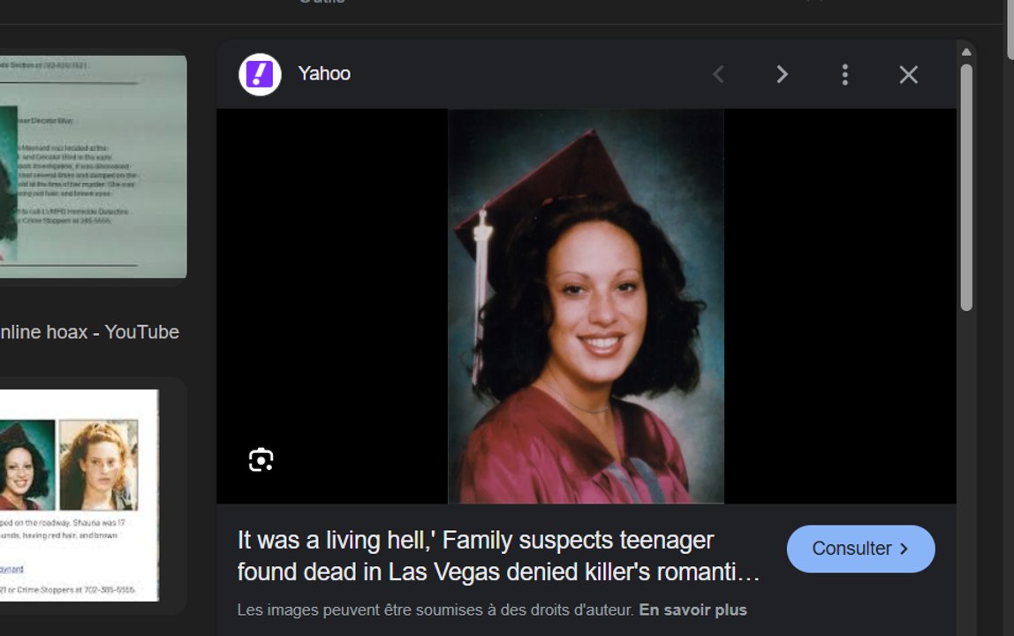1014x636 pixels.
Task: Close the image preview panel
Action: point(908,74)
